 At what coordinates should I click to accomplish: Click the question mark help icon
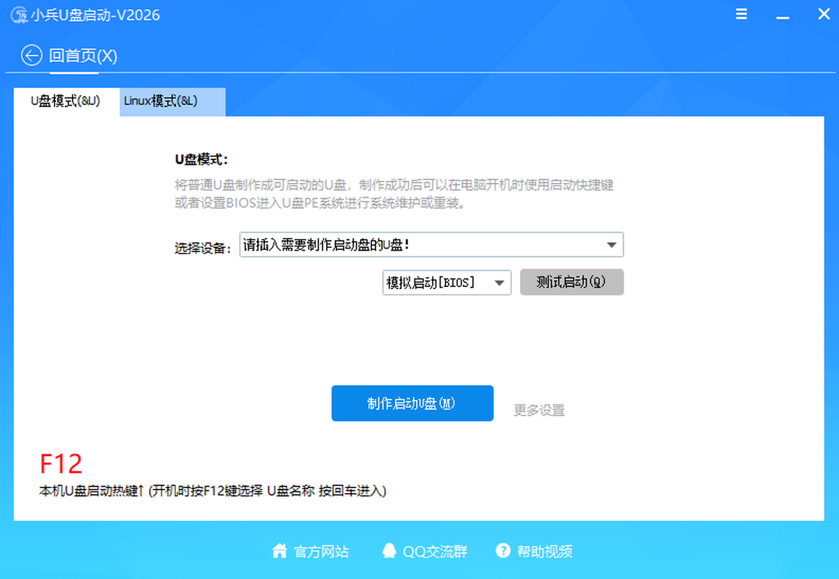[x=503, y=551]
